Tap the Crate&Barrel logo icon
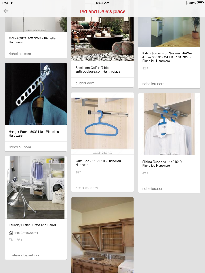This screenshot has width=205, height=273. click(x=11, y=233)
